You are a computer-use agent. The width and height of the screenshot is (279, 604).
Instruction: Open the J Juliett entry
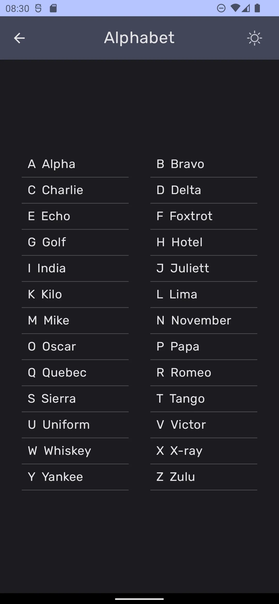[x=204, y=268]
